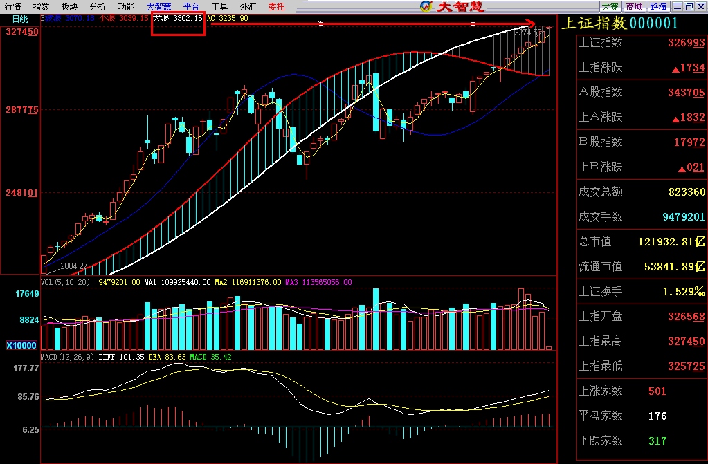Click the 177.77 MACD axis label
The height and width of the screenshot is (464, 708).
pos(26,369)
